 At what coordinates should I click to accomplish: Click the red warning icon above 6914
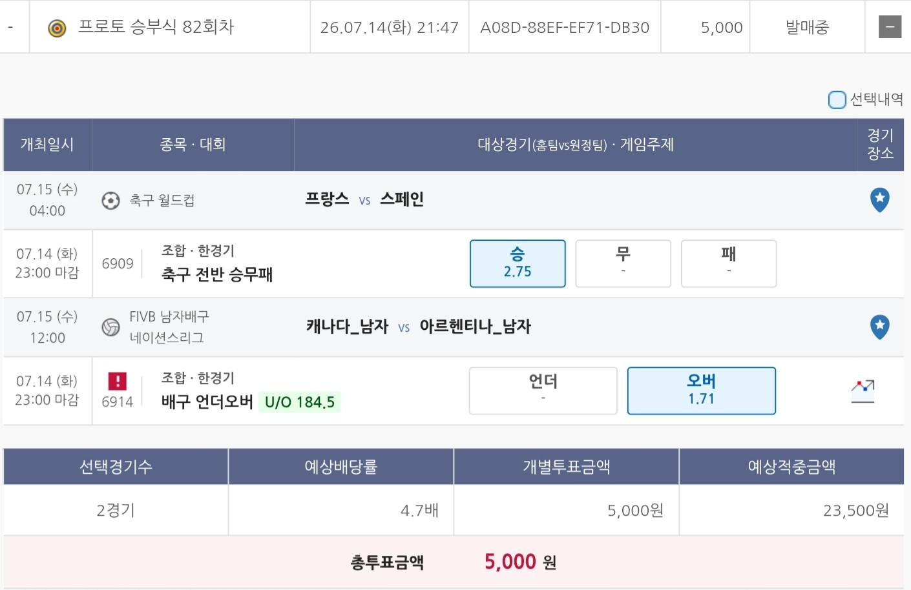(x=117, y=381)
